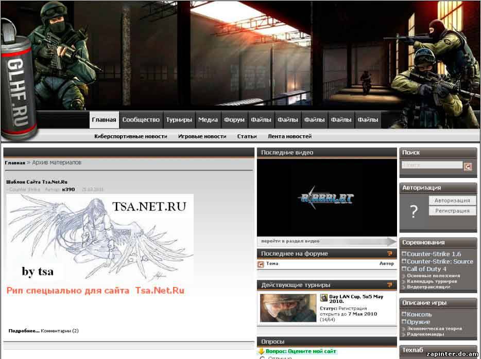Select Игровые новости submenu item

tap(202, 136)
